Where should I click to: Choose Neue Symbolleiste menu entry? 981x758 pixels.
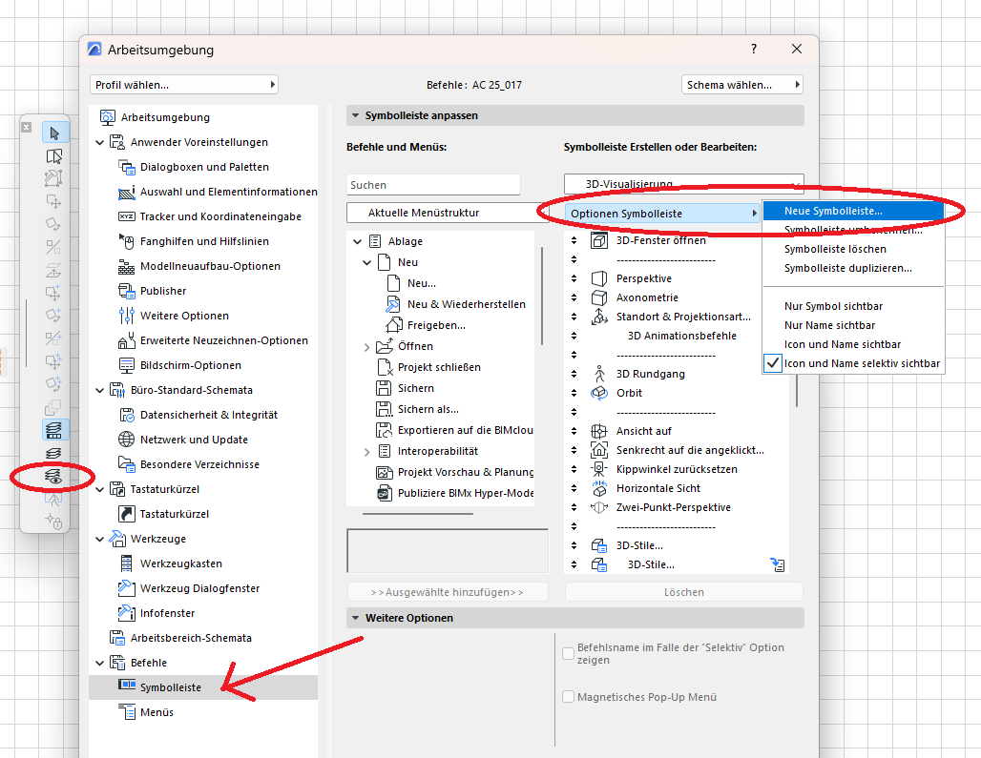(x=853, y=212)
